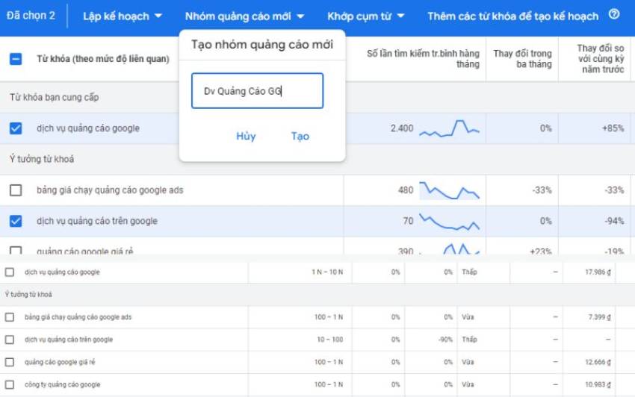Click the trend sparkline for 2.400 searches
The width and height of the screenshot is (635, 397).
tap(450, 128)
